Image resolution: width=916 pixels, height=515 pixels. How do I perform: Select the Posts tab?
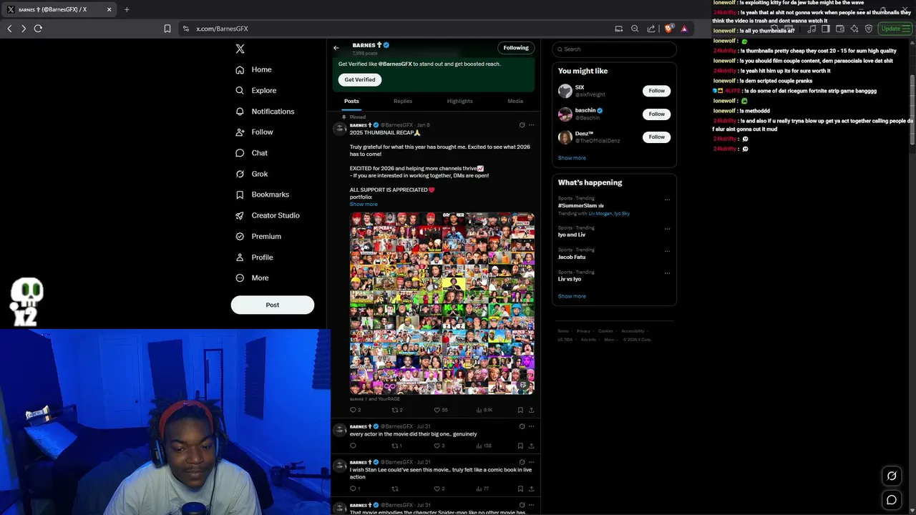pos(351,102)
